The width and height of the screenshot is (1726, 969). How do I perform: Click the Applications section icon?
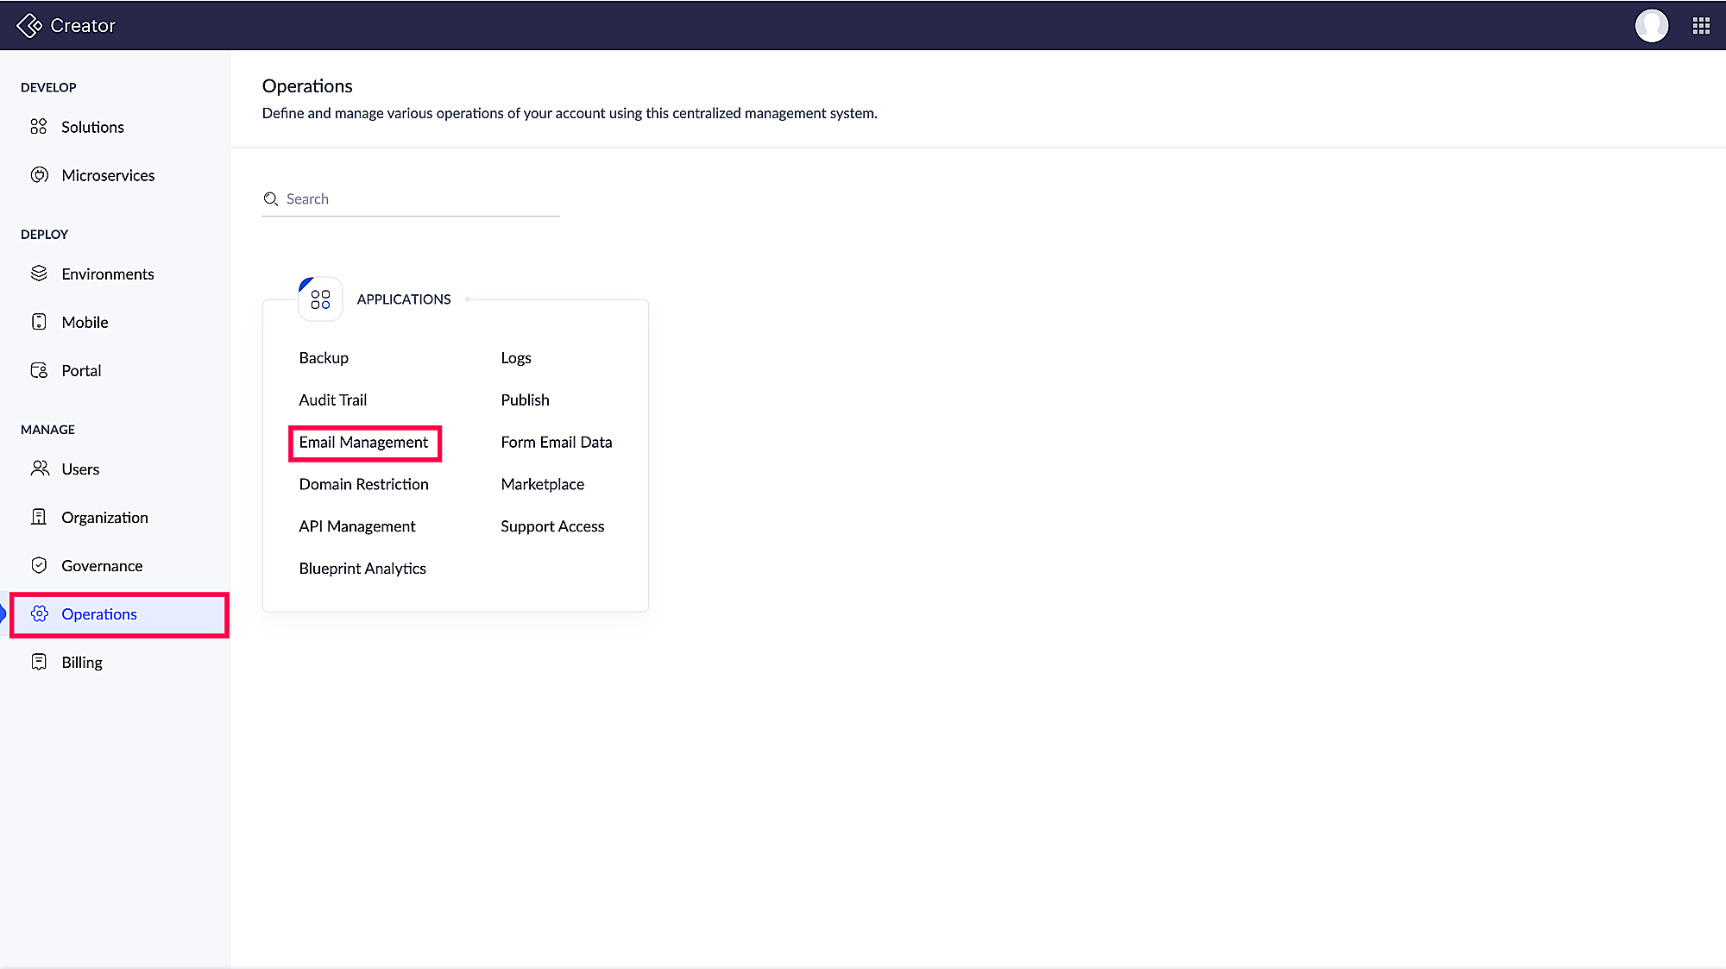coord(320,299)
